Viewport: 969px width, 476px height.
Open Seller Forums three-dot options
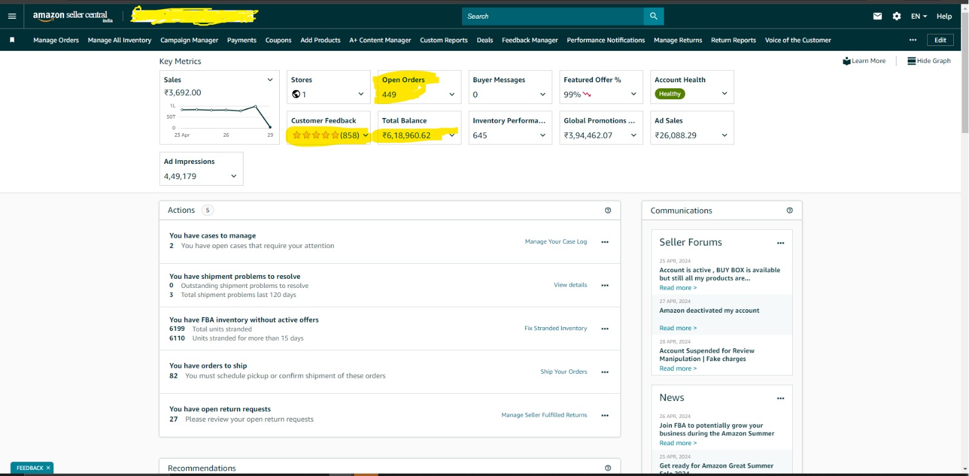(781, 243)
